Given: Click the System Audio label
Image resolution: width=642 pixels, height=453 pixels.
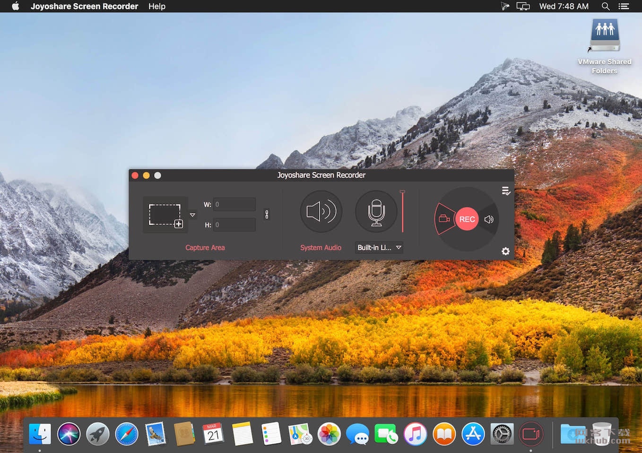Looking at the screenshot, I should (x=321, y=247).
